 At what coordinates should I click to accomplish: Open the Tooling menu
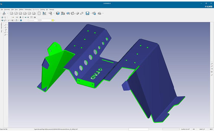point(43,9)
